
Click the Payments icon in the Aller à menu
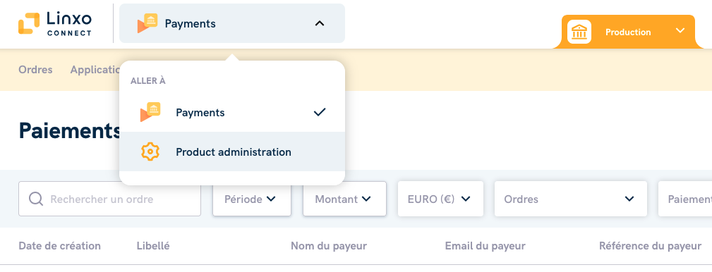150,113
